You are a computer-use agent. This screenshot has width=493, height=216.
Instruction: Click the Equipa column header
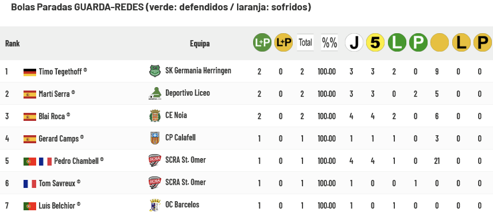[200, 44]
